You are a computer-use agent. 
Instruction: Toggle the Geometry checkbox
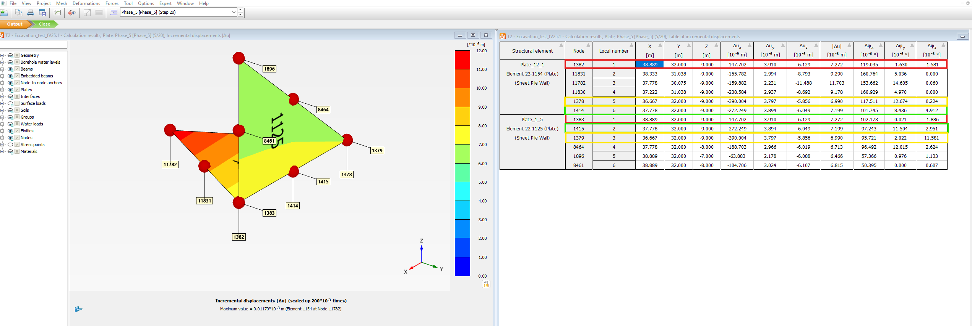coord(17,55)
